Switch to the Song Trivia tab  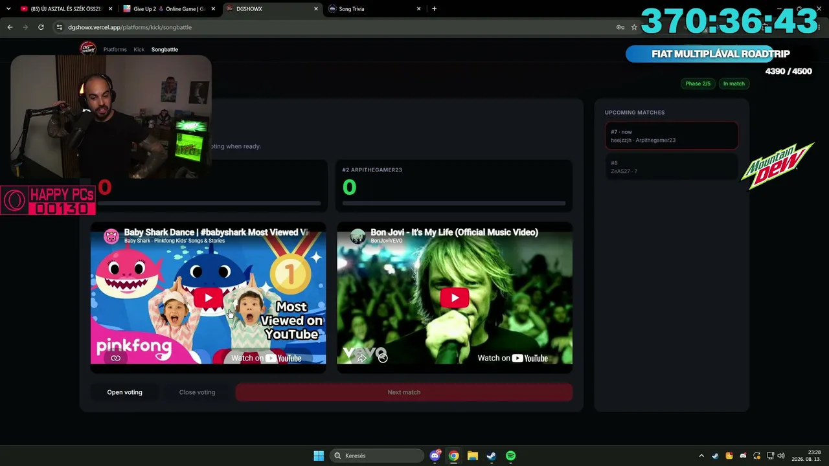tap(373, 9)
